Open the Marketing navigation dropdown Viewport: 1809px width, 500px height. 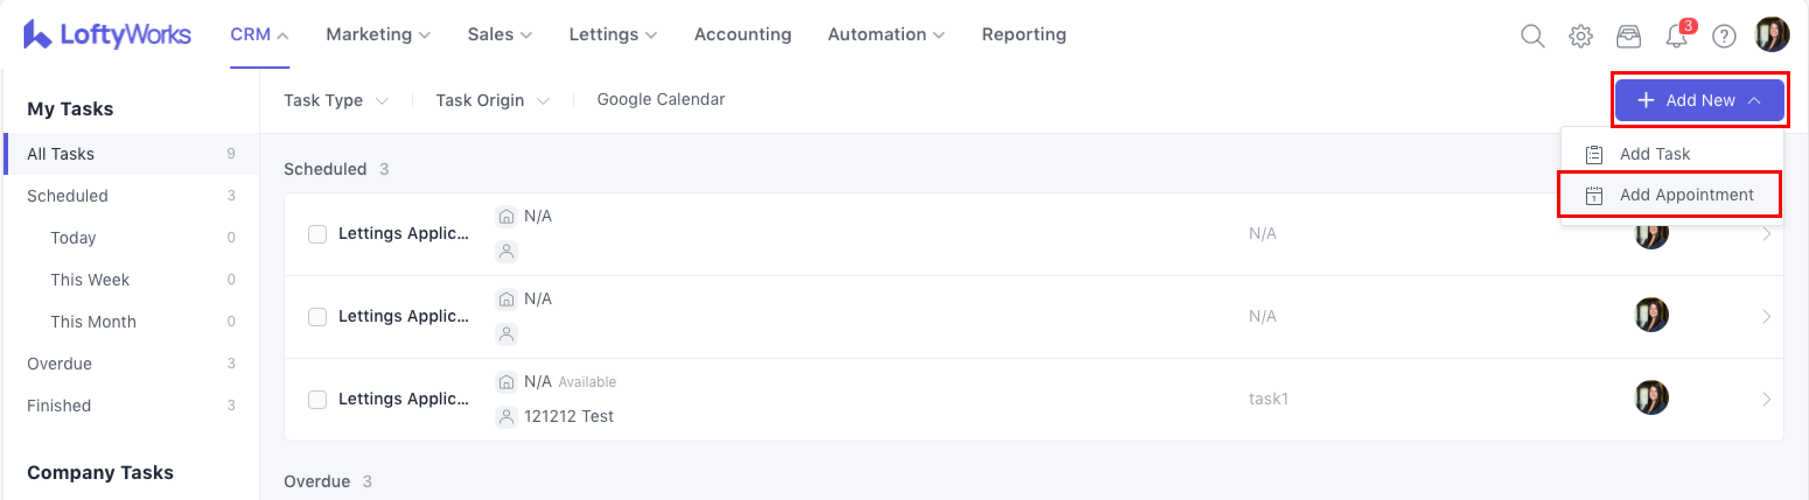click(378, 34)
